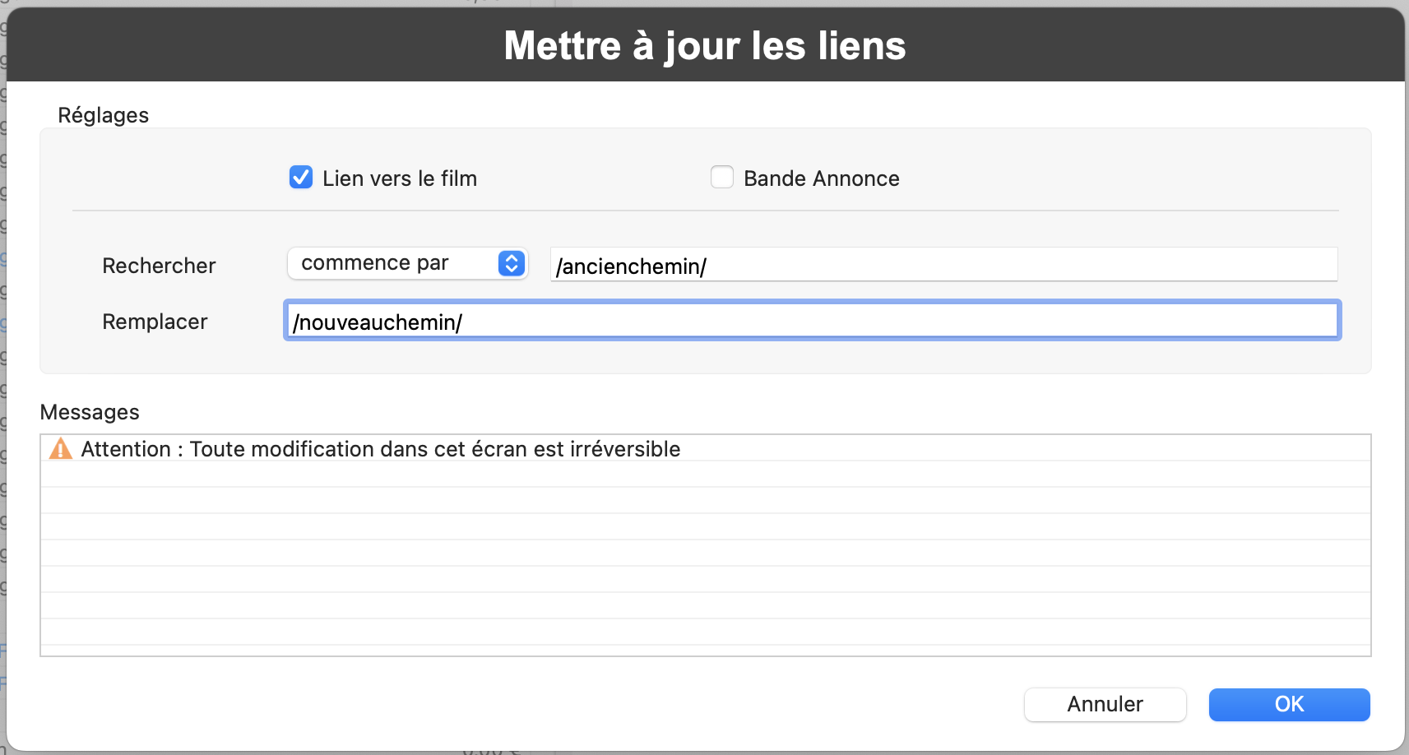Confirm with the OK button
This screenshot has width=1409, height=755.
coord(1289,704)
